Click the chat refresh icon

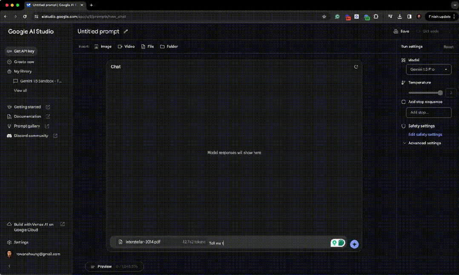[356, 67]
